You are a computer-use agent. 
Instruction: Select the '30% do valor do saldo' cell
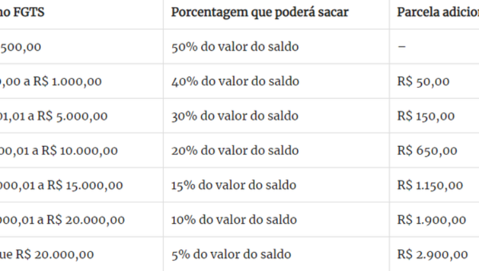[x=234, y=116]
